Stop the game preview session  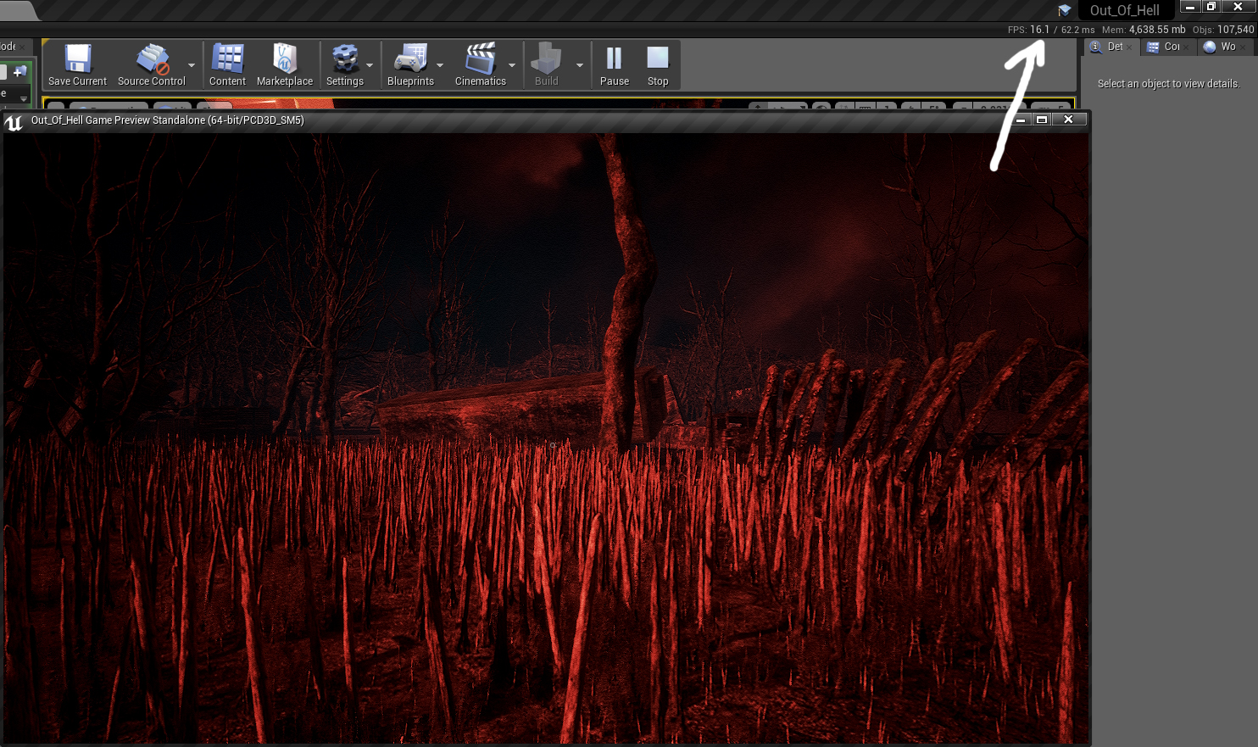(x=658, y=59)
